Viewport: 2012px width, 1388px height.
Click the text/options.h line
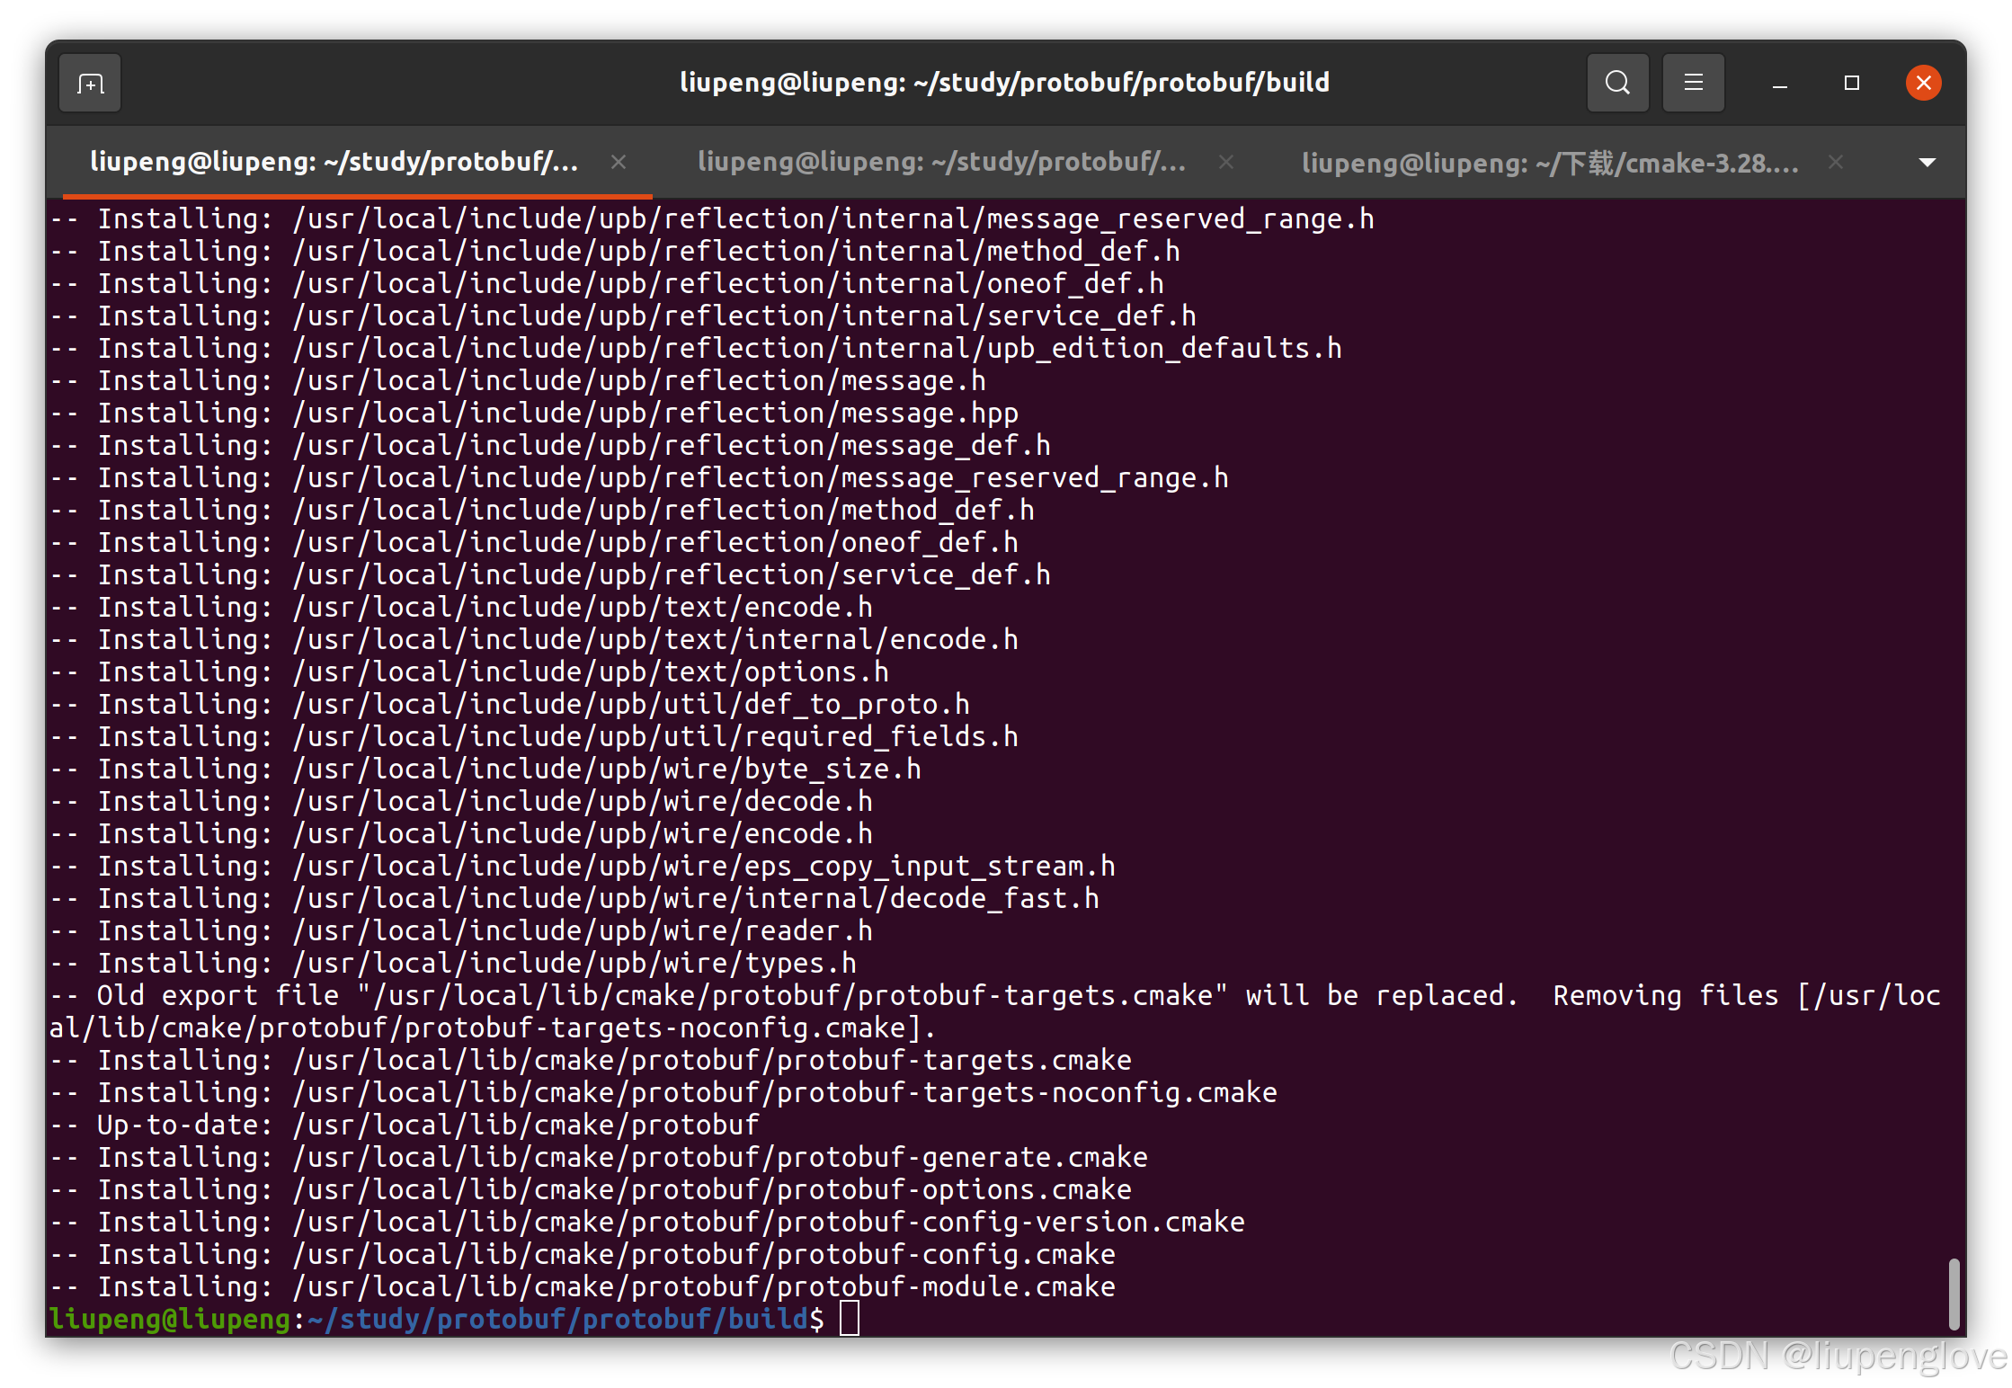click(469, 672)
